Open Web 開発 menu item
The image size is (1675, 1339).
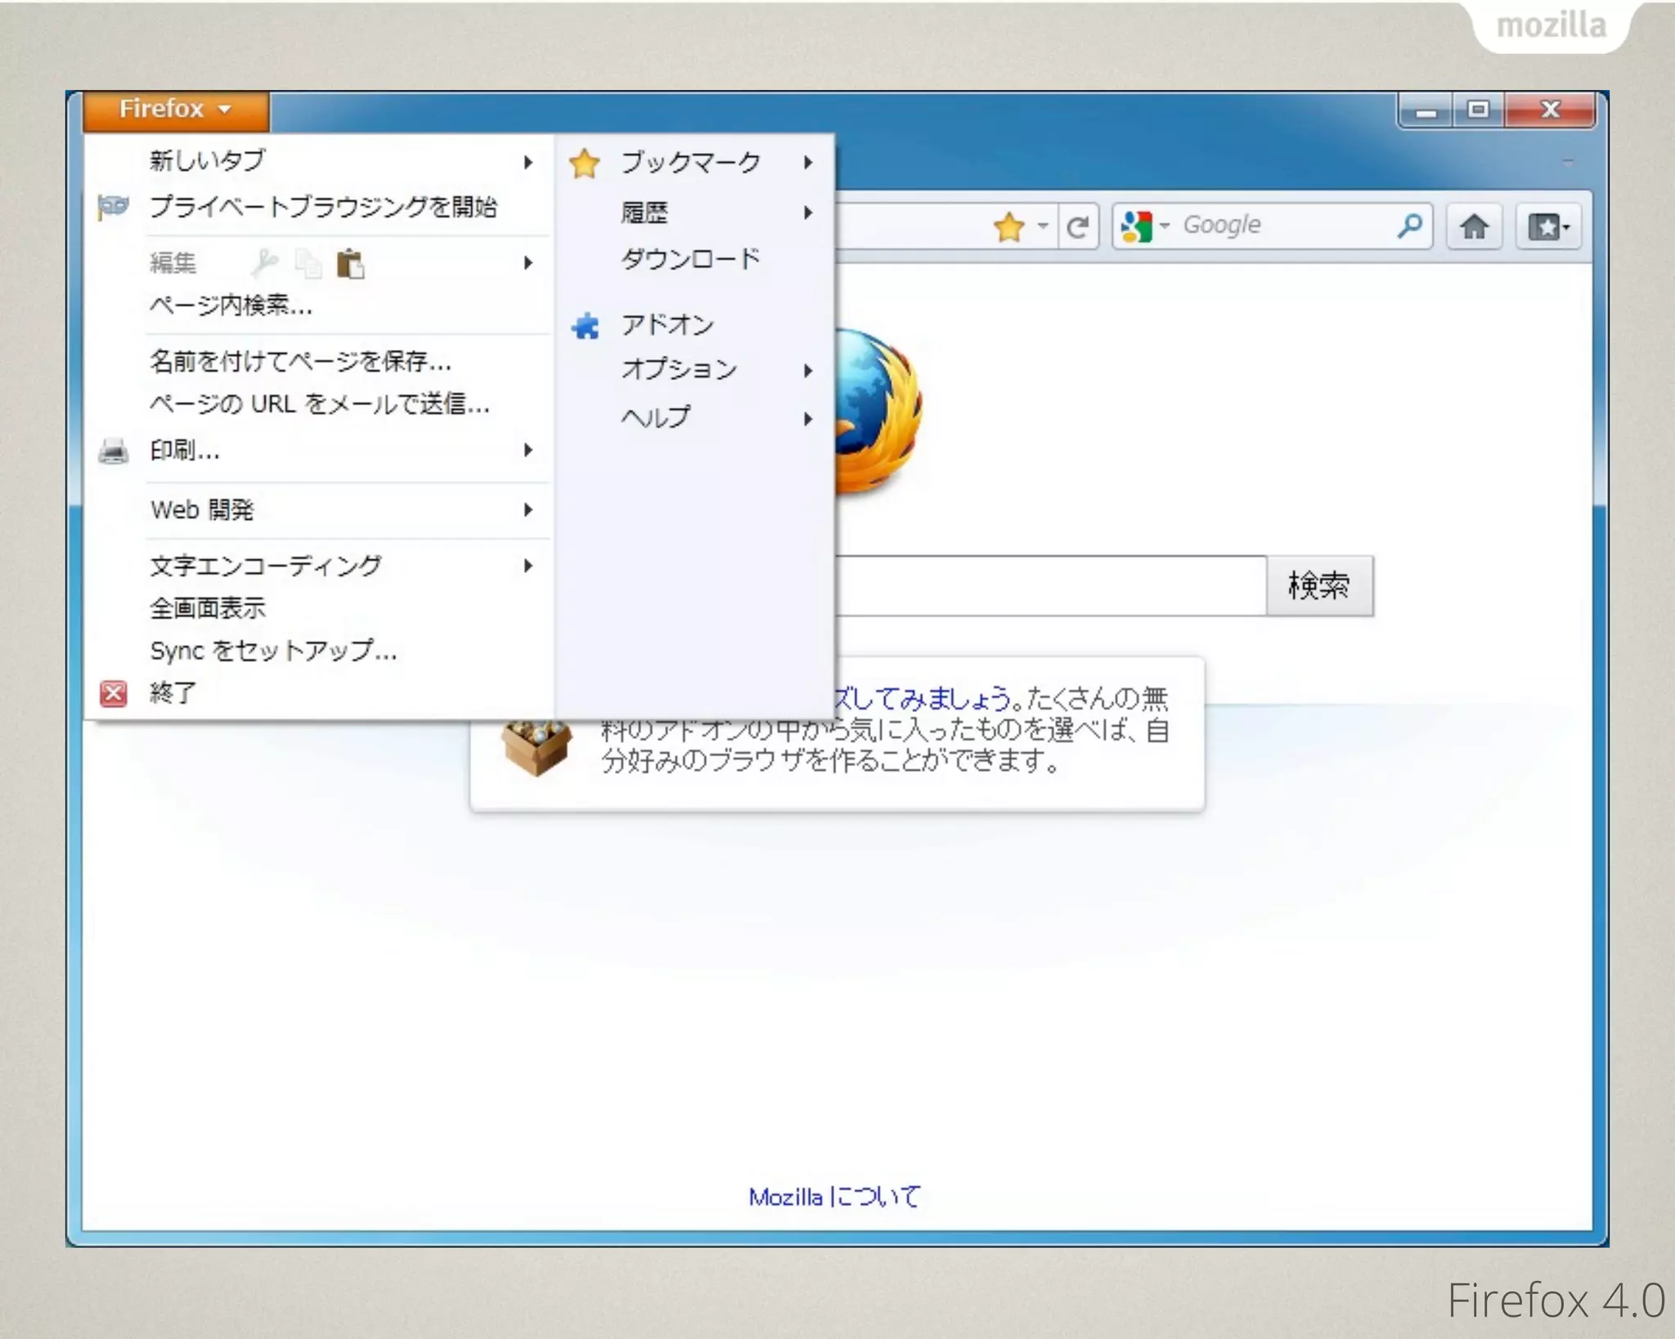click(202, 509)
